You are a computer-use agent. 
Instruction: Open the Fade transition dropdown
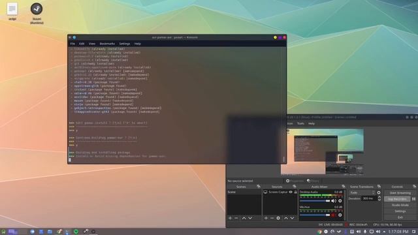click(x=362, y=193)
